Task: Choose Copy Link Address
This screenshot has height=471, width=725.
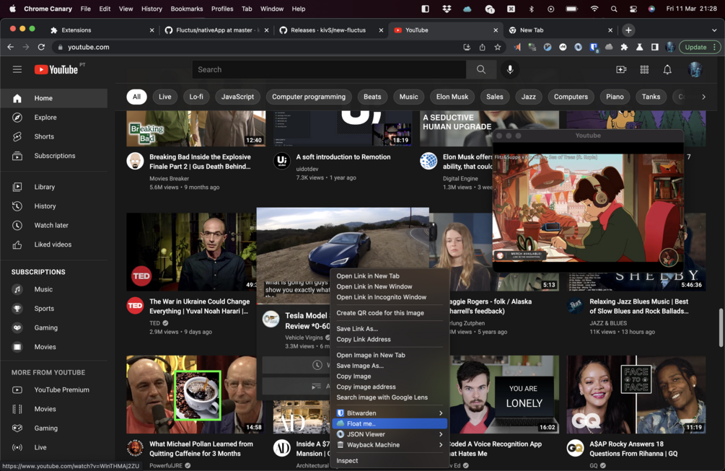Action: pyautogui.click(x=390, y=339)
